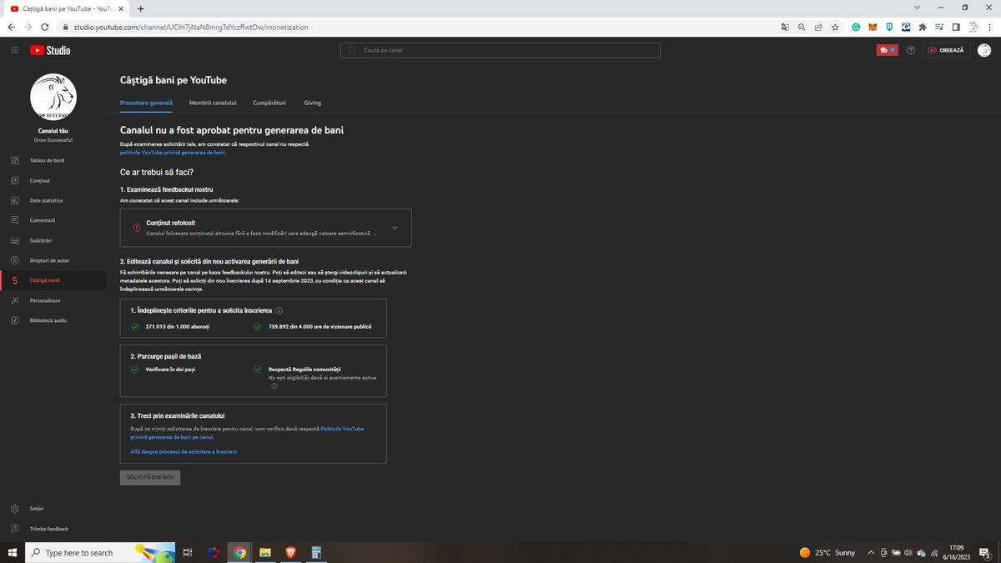The height and width of the screenshot is (563, 1001).
Task: Open Drepturi de autor in sidebar
Action: tap(53, 260)
